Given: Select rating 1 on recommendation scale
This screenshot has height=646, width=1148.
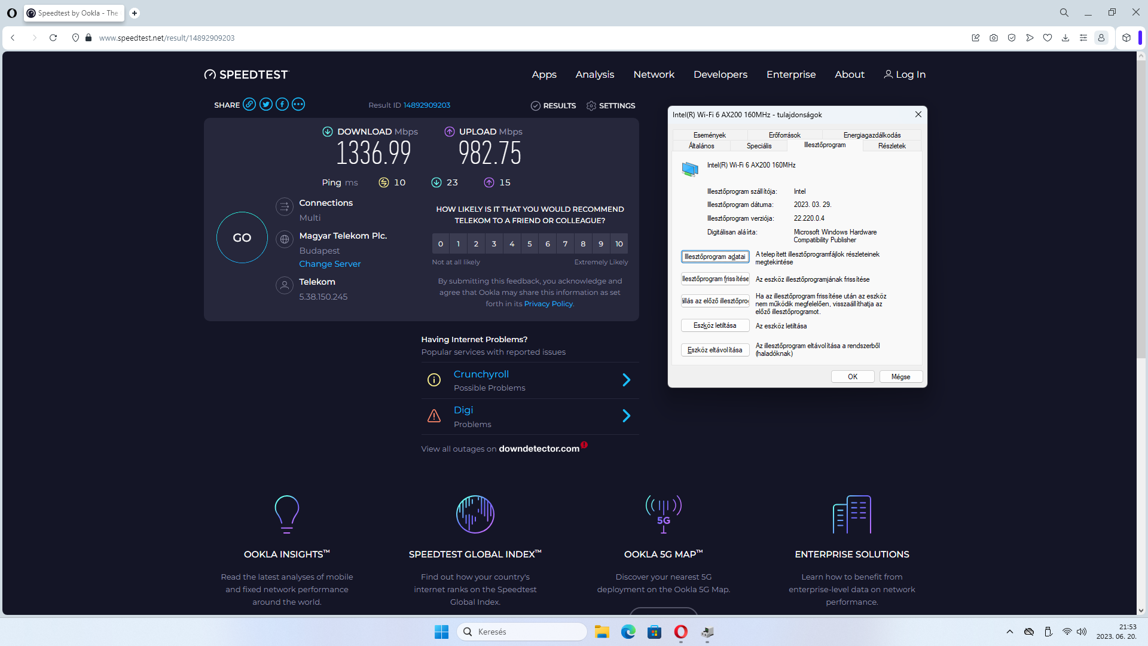Looking at the screenshot, I should [x=459, y=244].
